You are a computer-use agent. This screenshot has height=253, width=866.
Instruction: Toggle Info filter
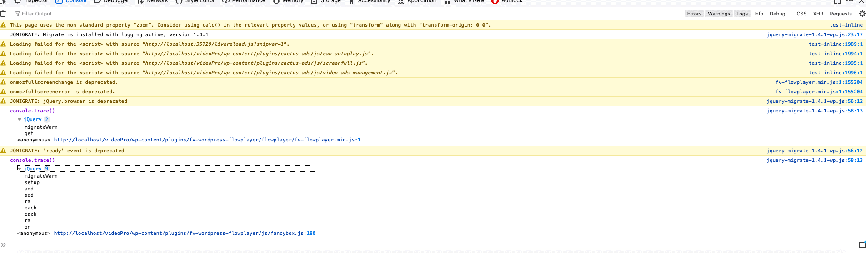pos(758,14)
